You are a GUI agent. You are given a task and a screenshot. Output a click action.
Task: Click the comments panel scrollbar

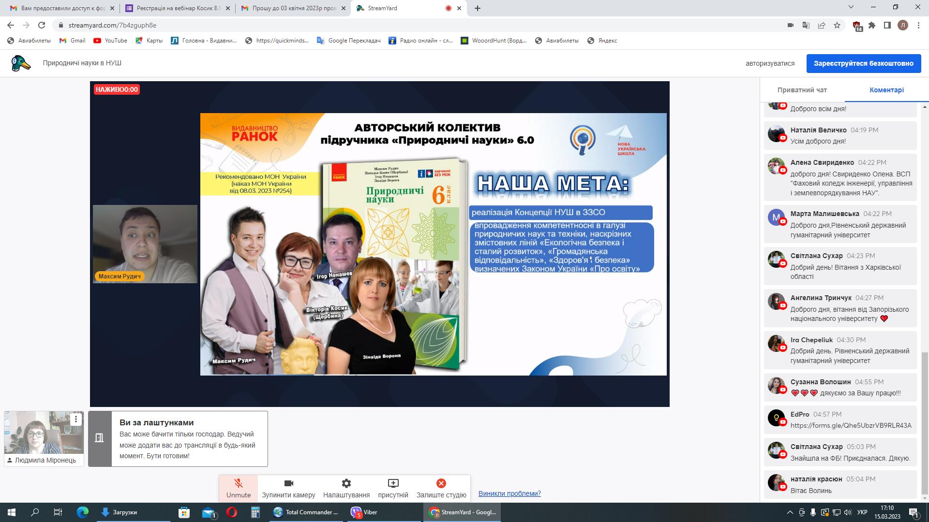(x=925, y=423)
